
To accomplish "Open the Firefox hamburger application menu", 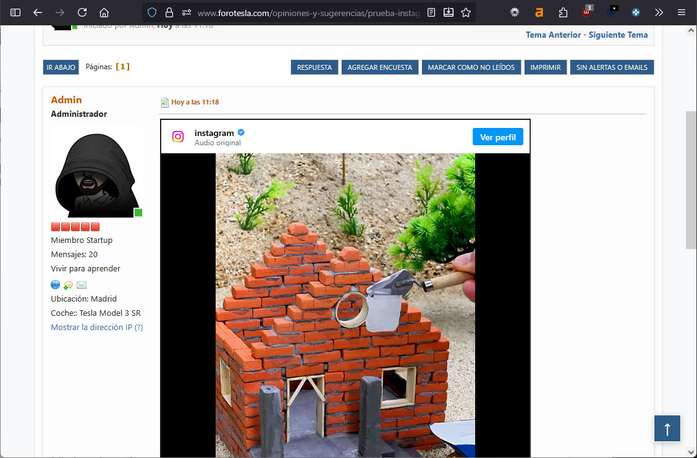I will 681,12.
